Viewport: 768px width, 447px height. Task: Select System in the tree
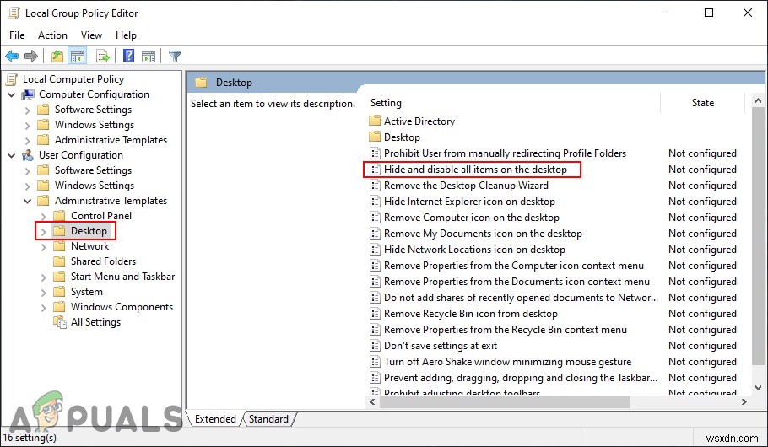click(87, 292)
